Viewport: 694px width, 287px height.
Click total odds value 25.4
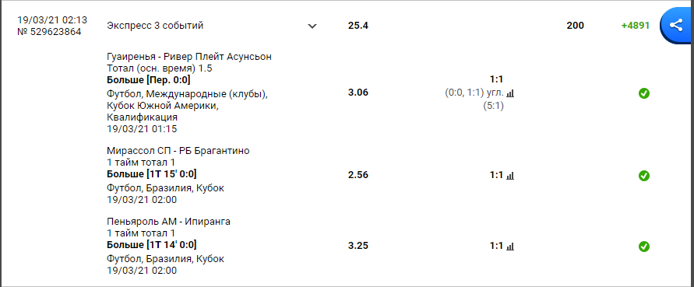pyautogui.click(x=358, y=26)
